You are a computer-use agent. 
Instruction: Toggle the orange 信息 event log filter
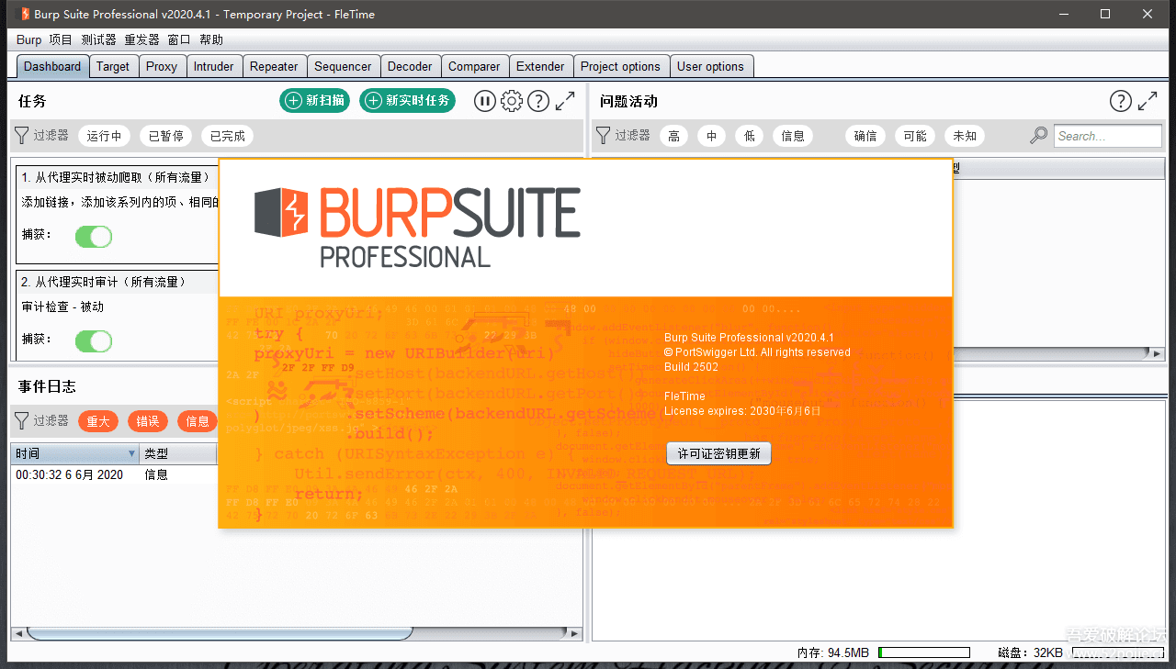point(197,421)
